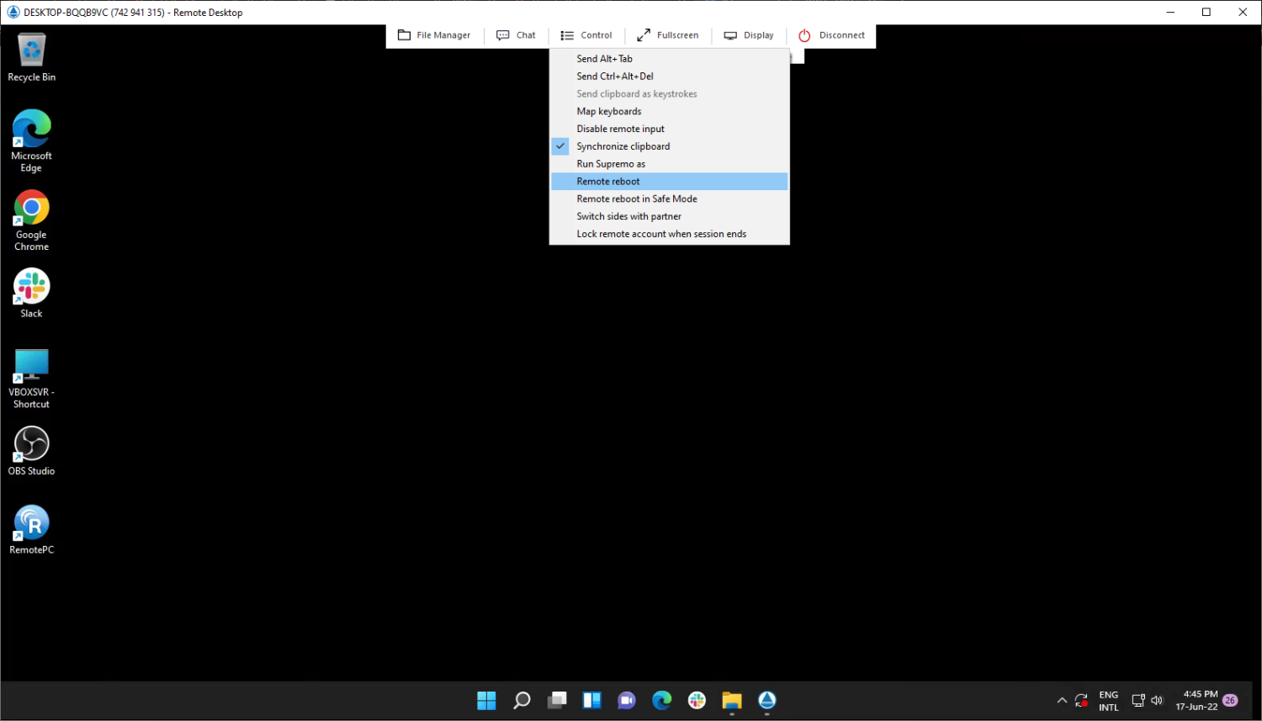This screenshot has height=721, width=1262.
Task: Open ENG INTL language switcher
Action: point(1109,701)
